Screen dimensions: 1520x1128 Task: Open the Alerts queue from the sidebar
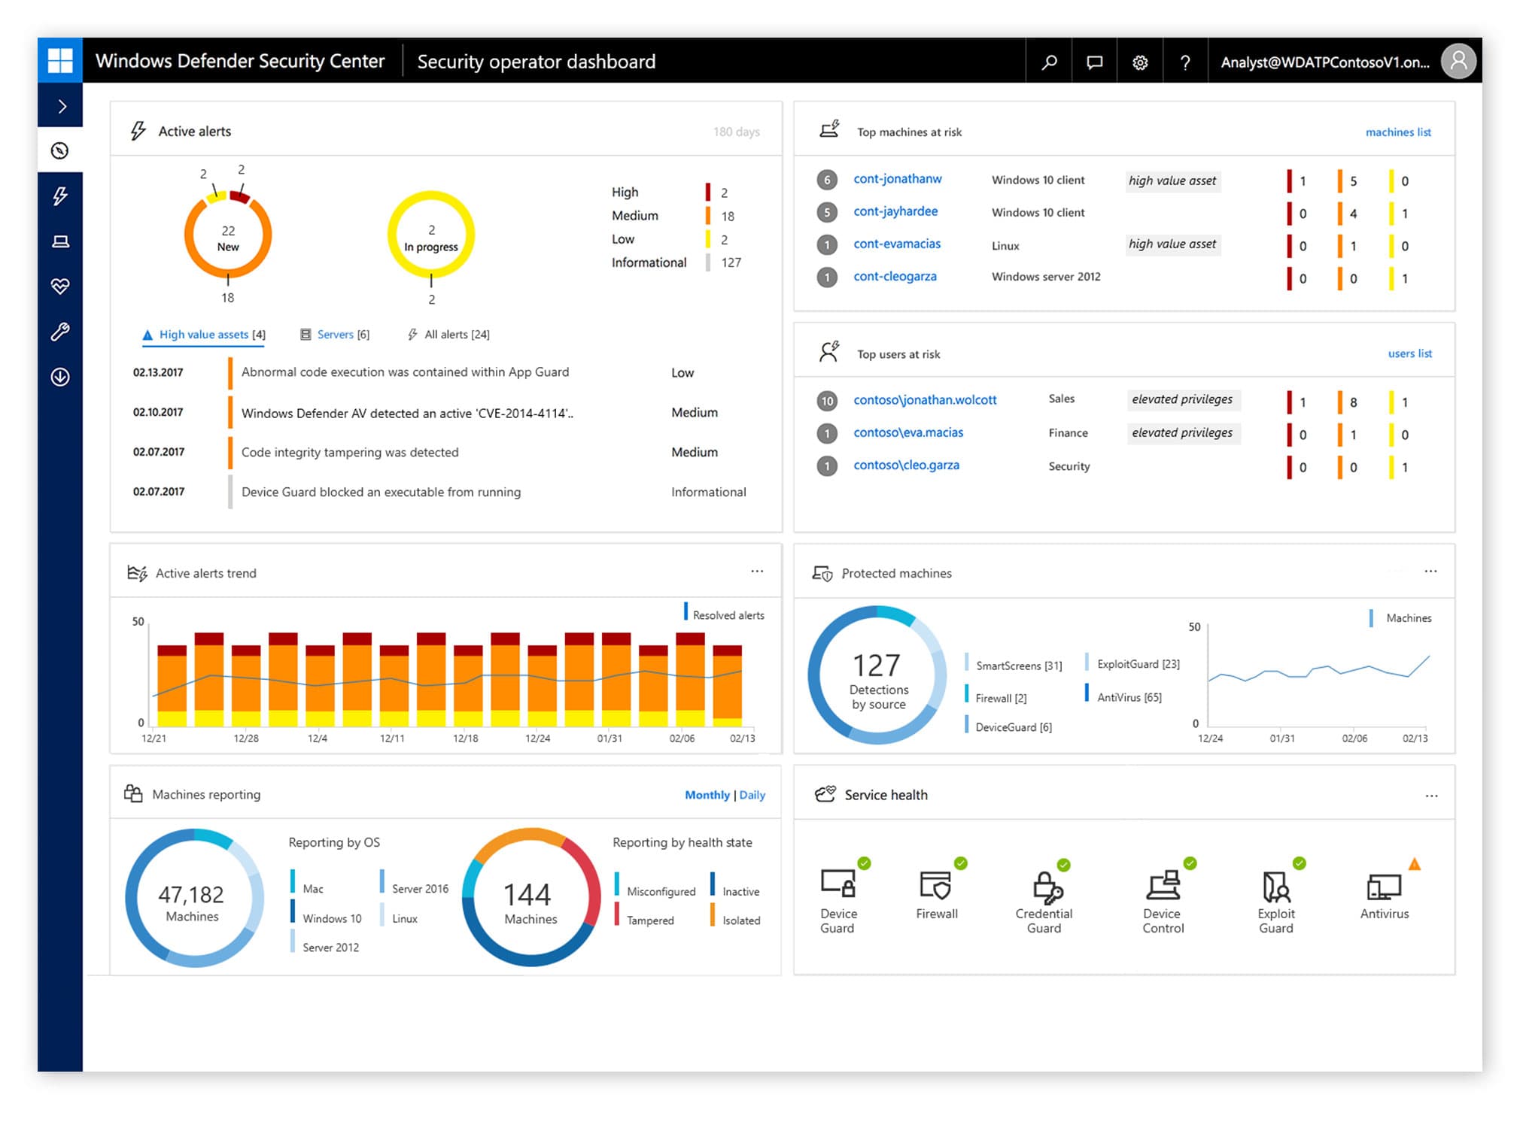tap(61, 196)
